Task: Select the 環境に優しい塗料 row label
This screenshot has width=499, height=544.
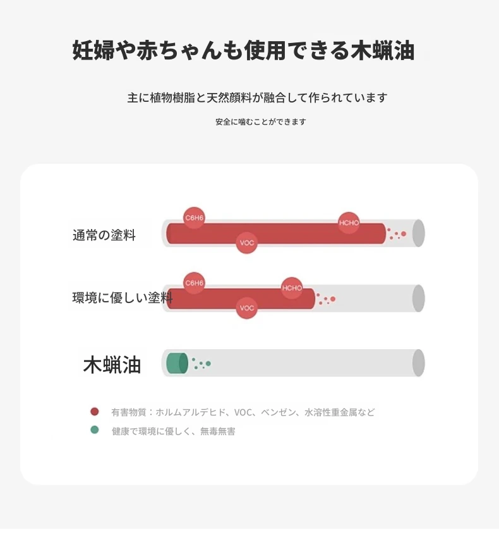Action: point(122,298)
